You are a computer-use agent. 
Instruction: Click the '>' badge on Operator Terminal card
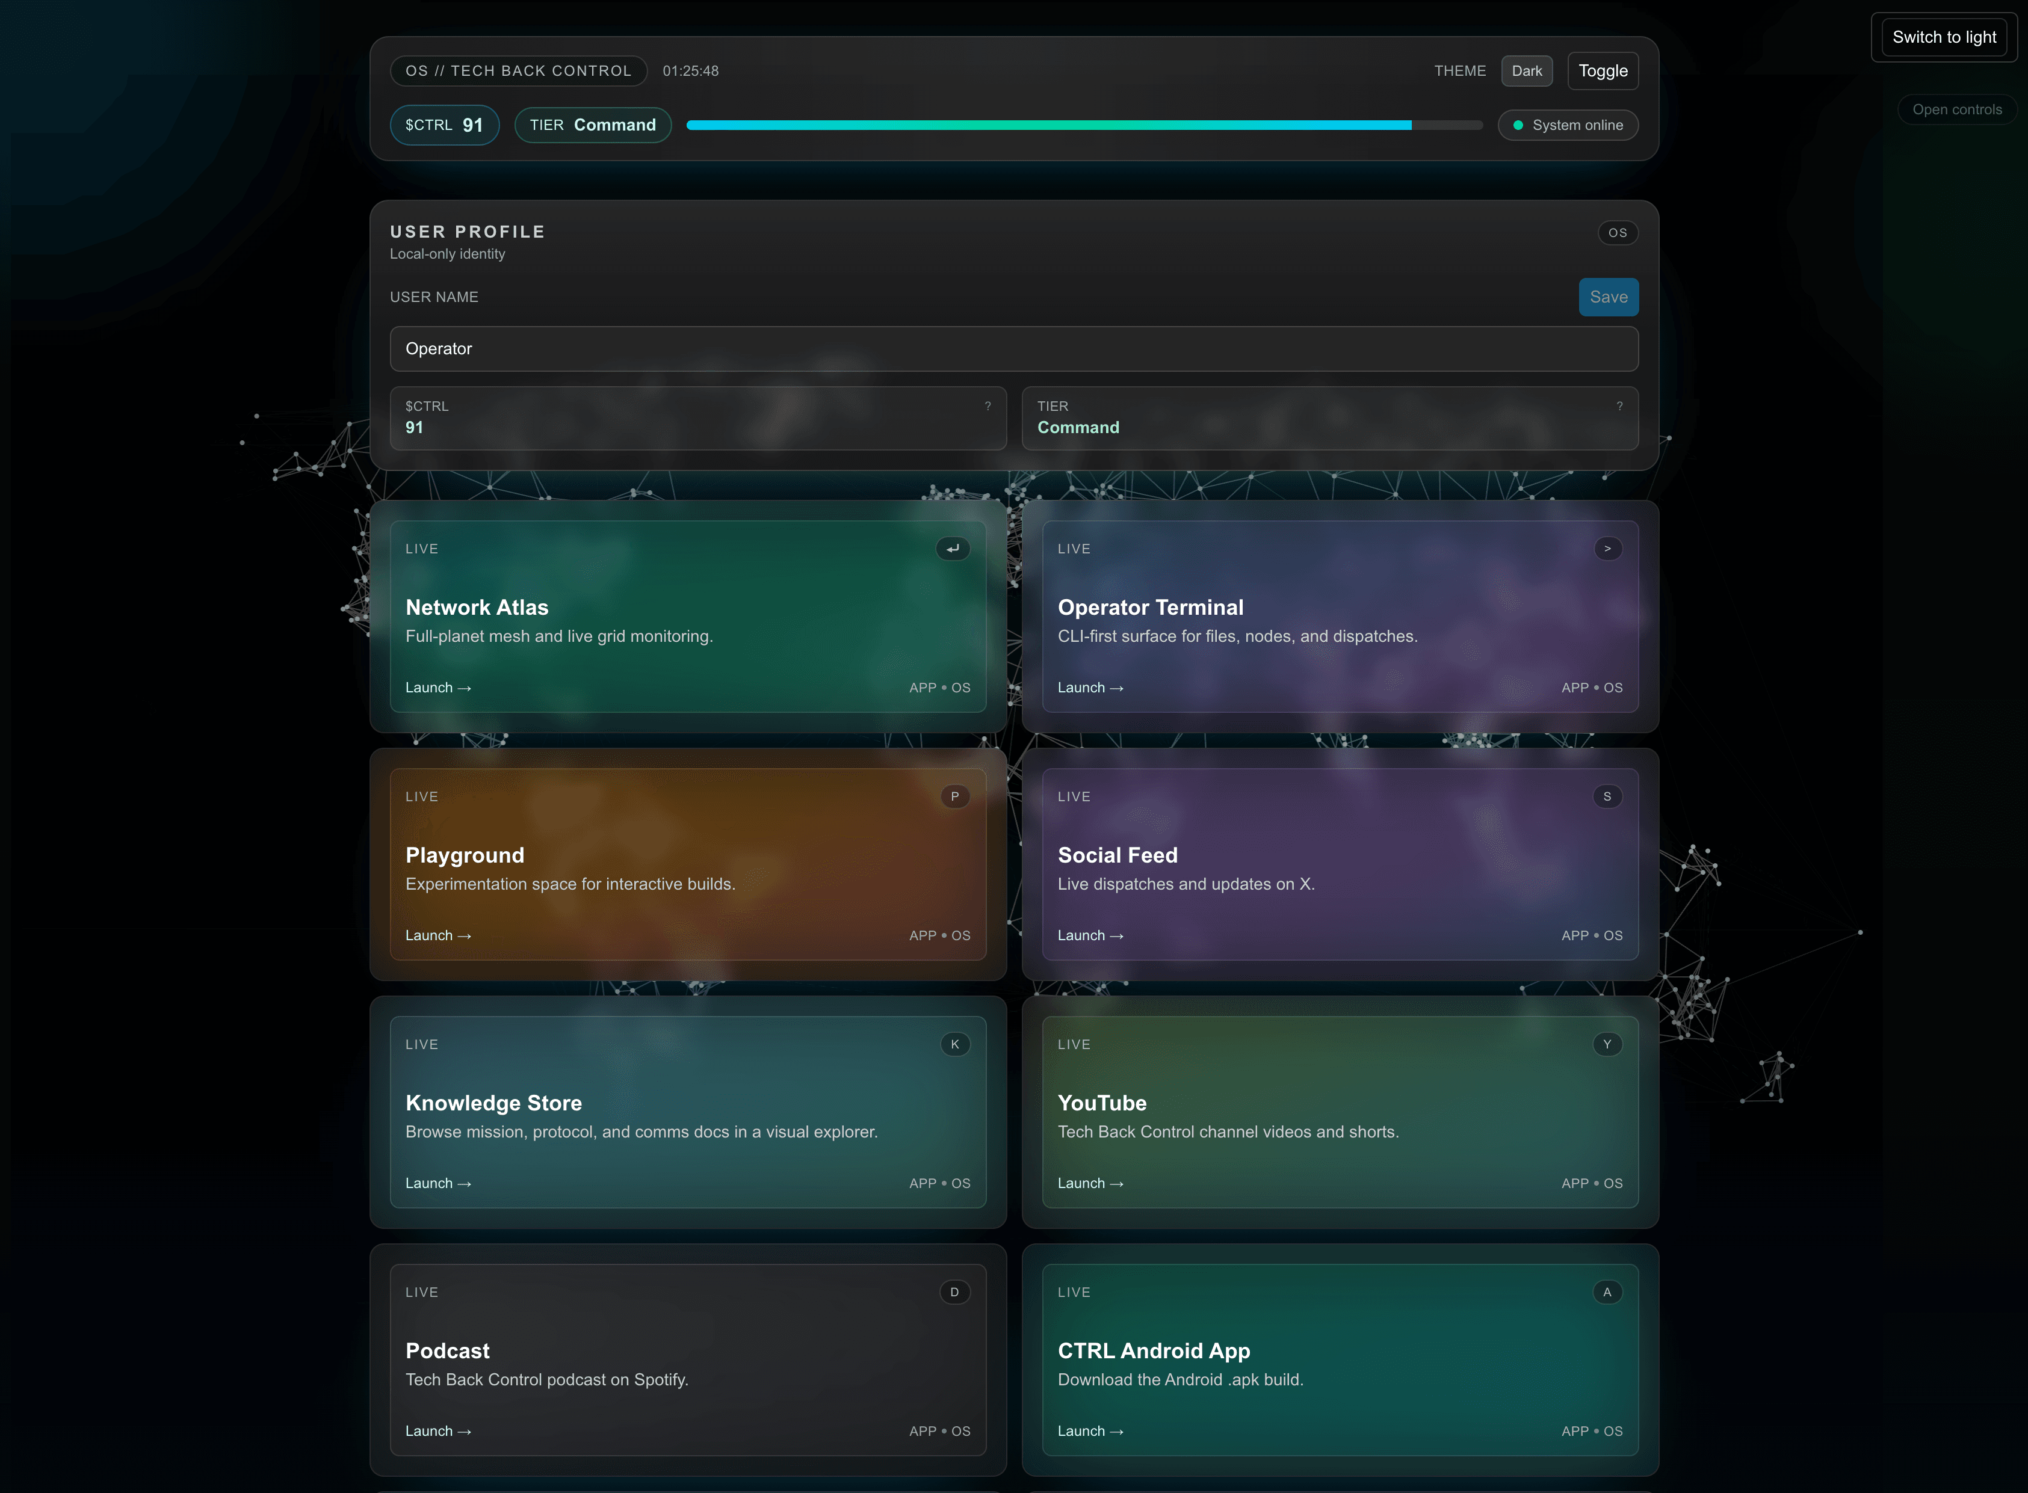click(x=1607, y=549)
